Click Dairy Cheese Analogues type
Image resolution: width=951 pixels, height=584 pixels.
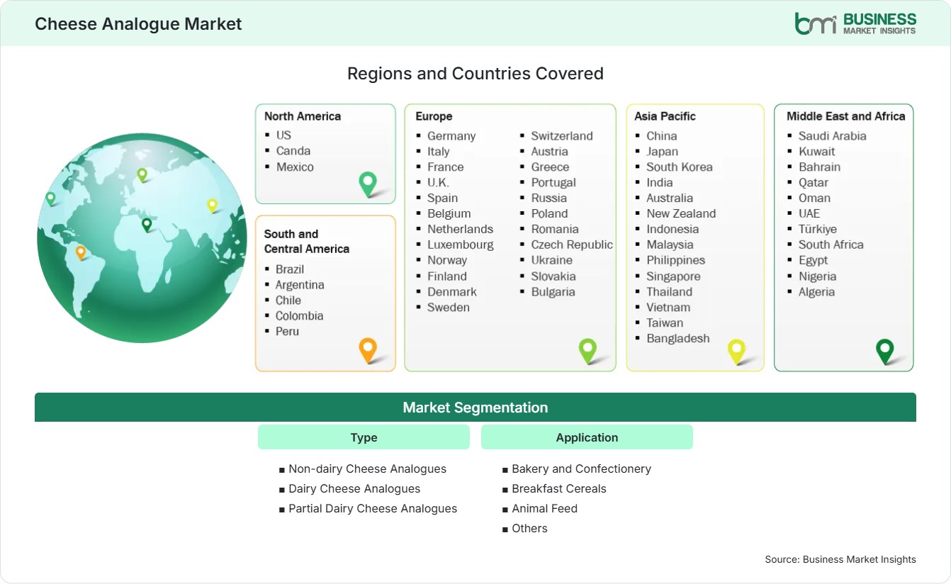(354, 488)
